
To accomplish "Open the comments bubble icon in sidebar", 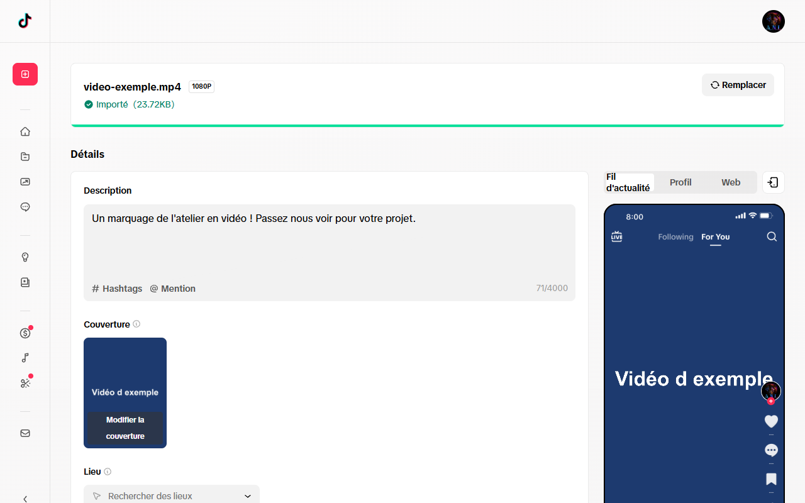I will pyautogui.click(x=25, y=207).
